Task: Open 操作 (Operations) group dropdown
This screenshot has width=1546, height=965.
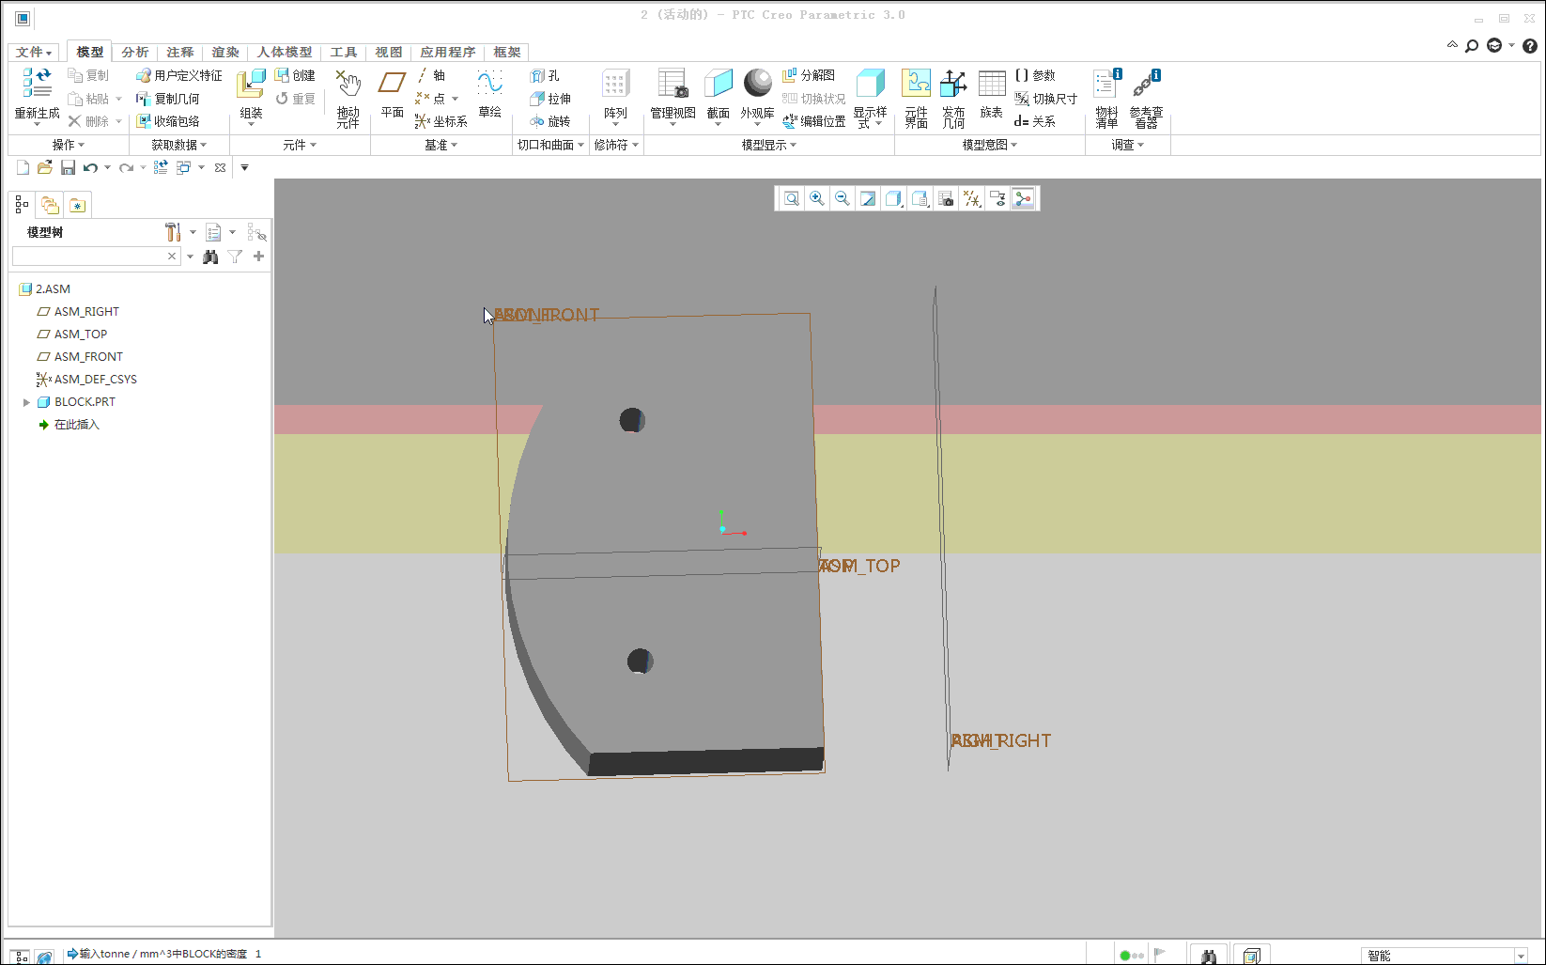Action: tap(69, 145)
